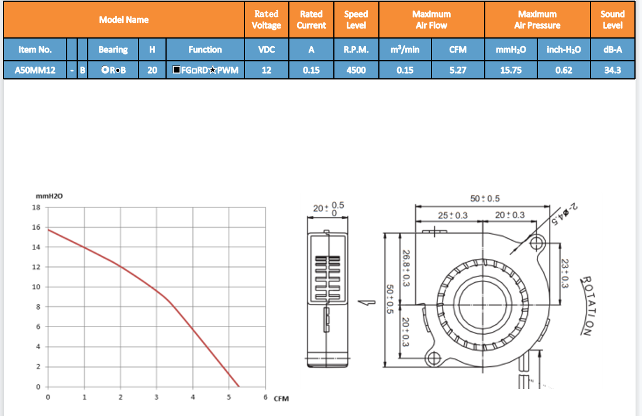Click the 4500 R.P.M. value cell
Image resolution: width=642 pixels, height=416 pixels.
click(355, 70)
